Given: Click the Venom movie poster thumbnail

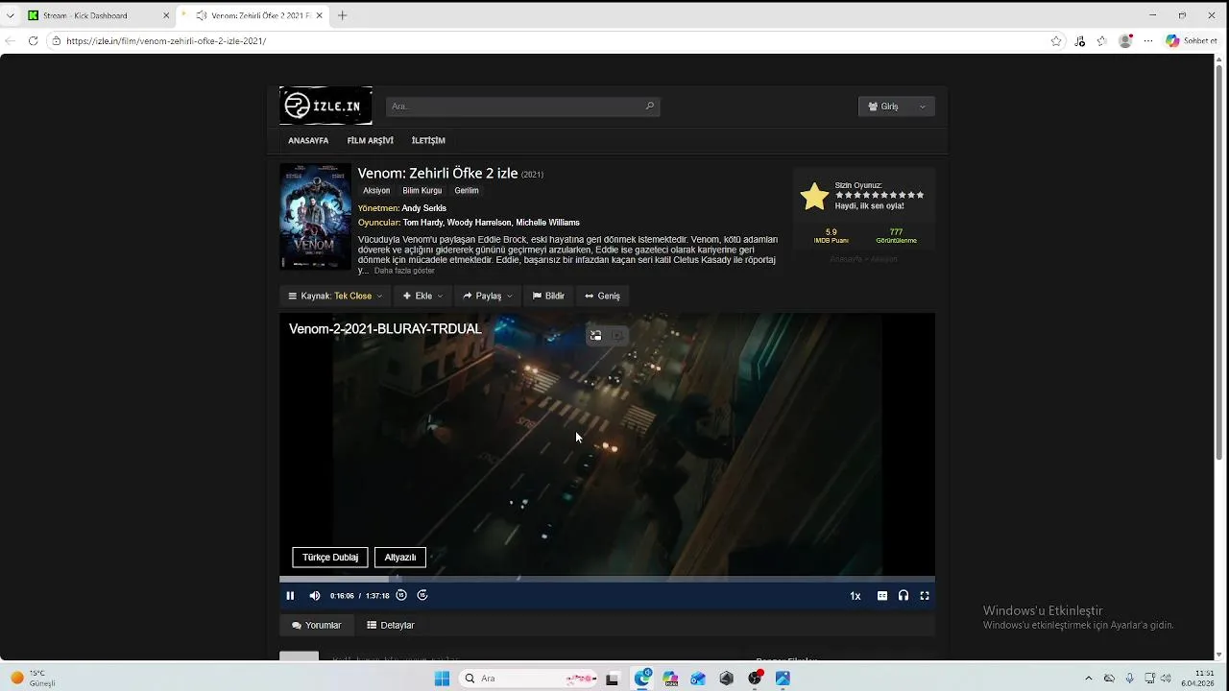Looking at the screenshot, I should tap(315, 216).
